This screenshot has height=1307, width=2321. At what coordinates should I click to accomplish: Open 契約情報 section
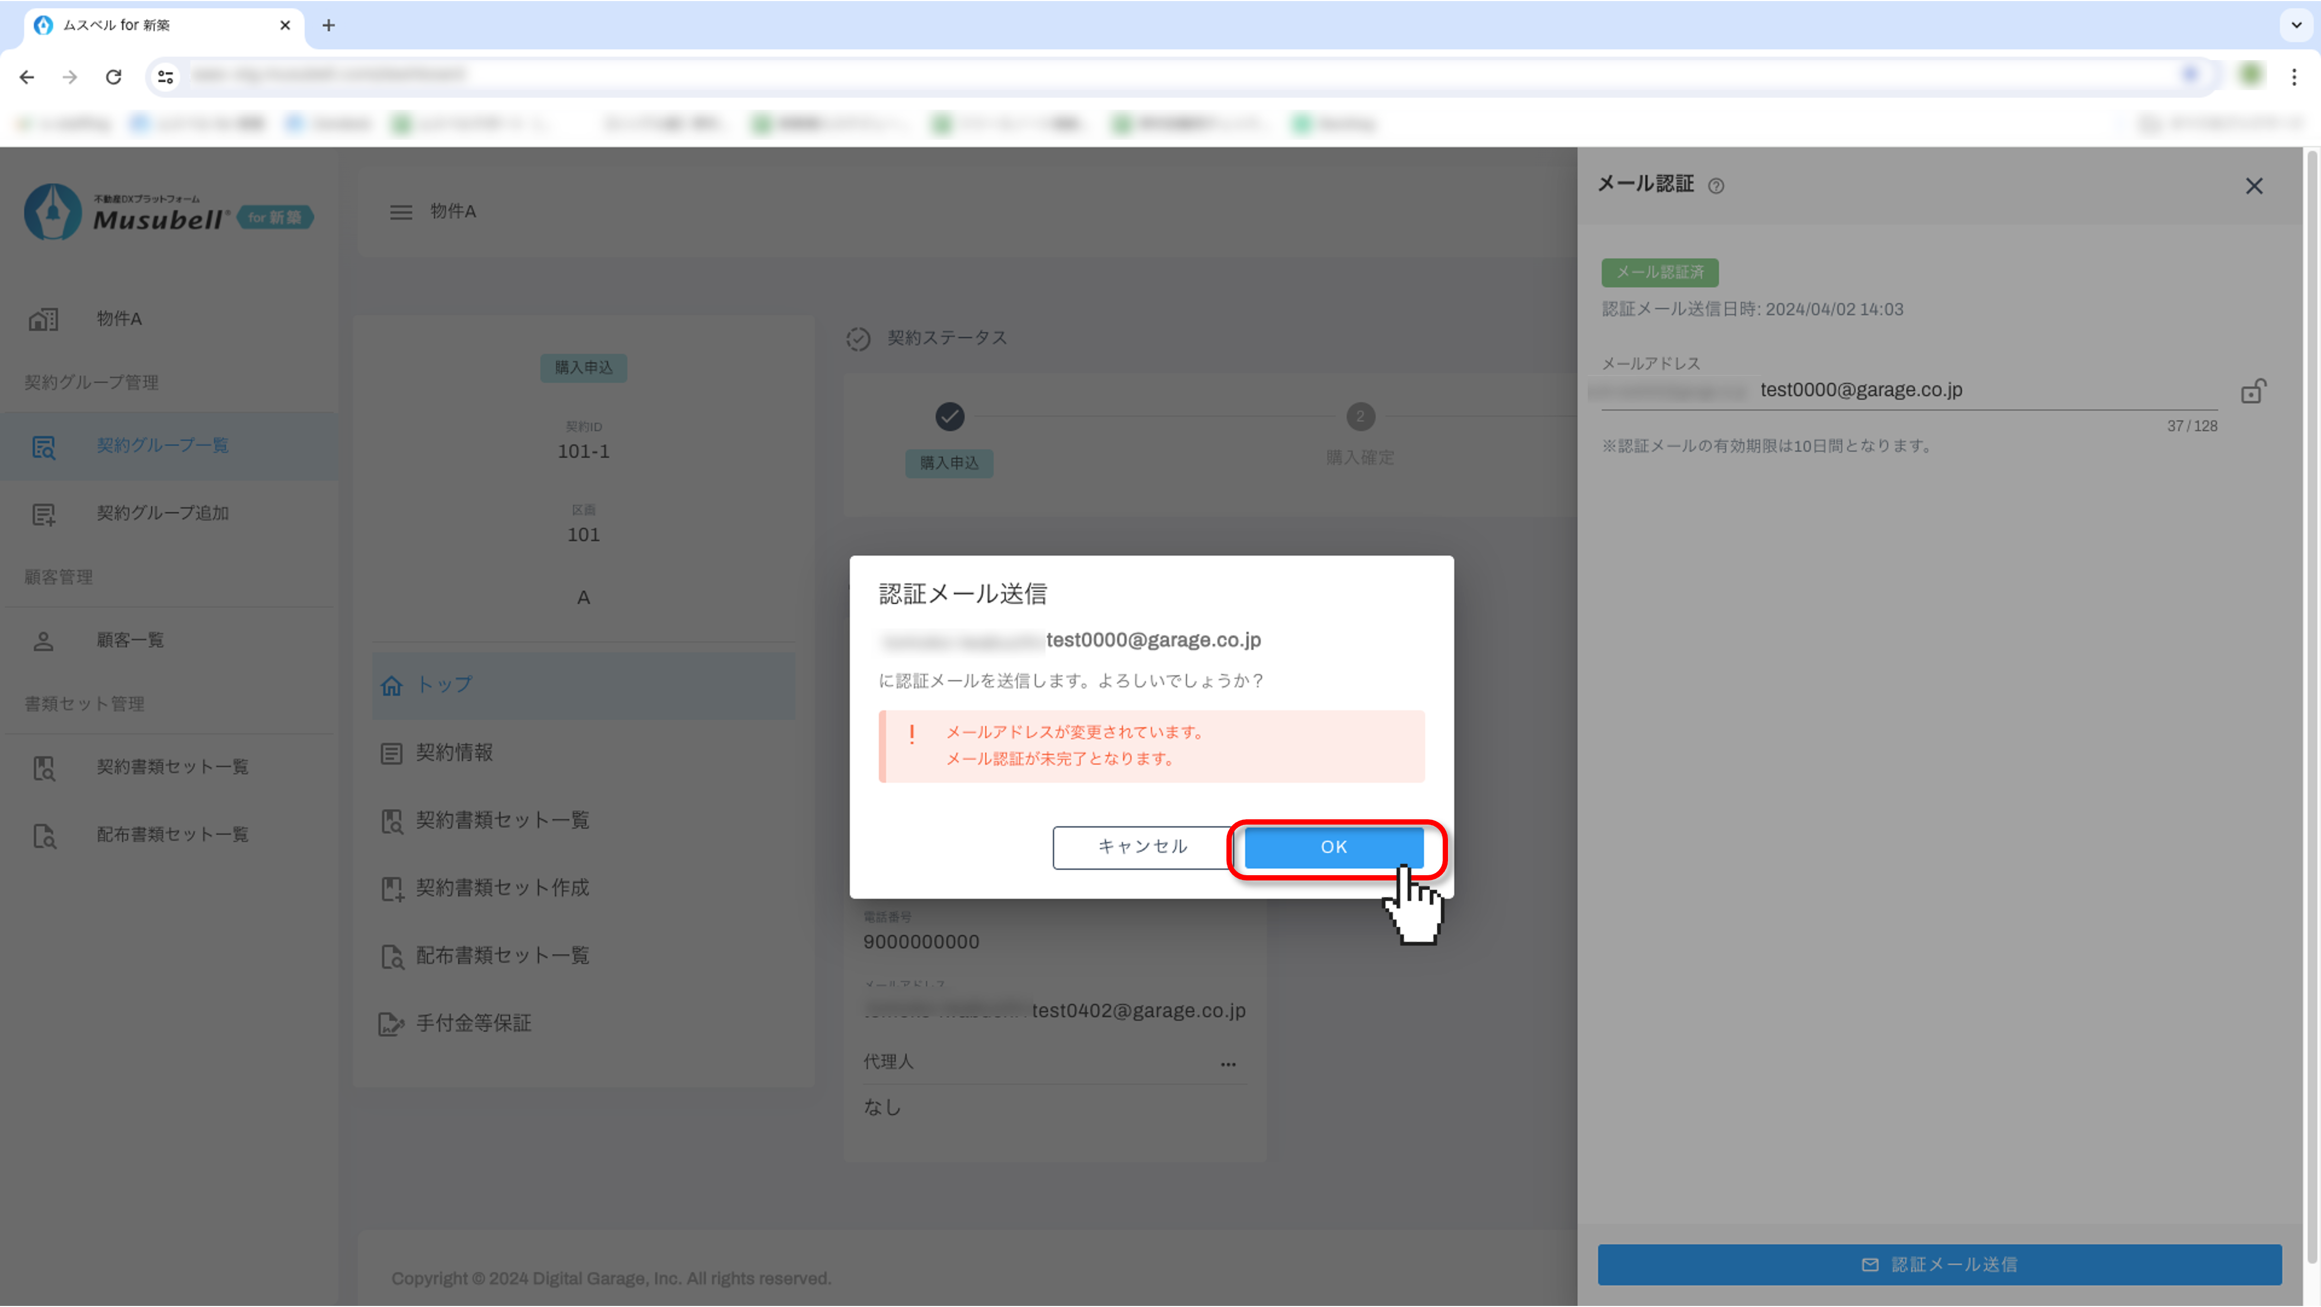[453, 753]
